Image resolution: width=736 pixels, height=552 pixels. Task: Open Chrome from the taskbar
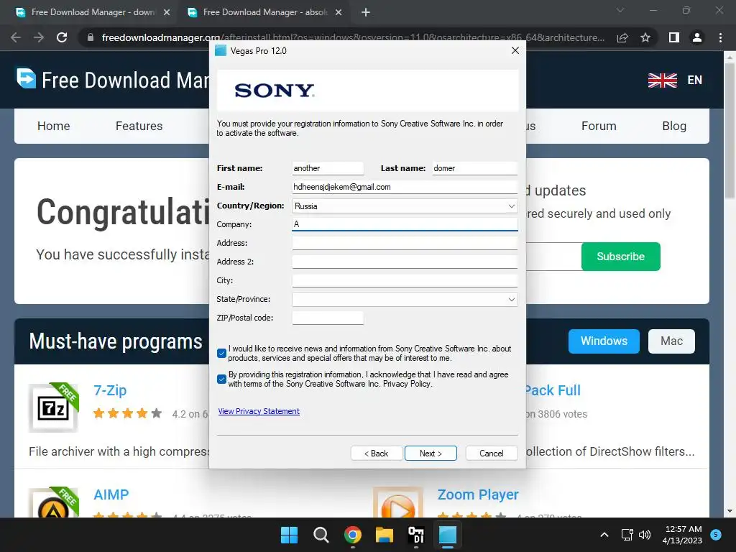pyautogui.click(x=352, y=535)
